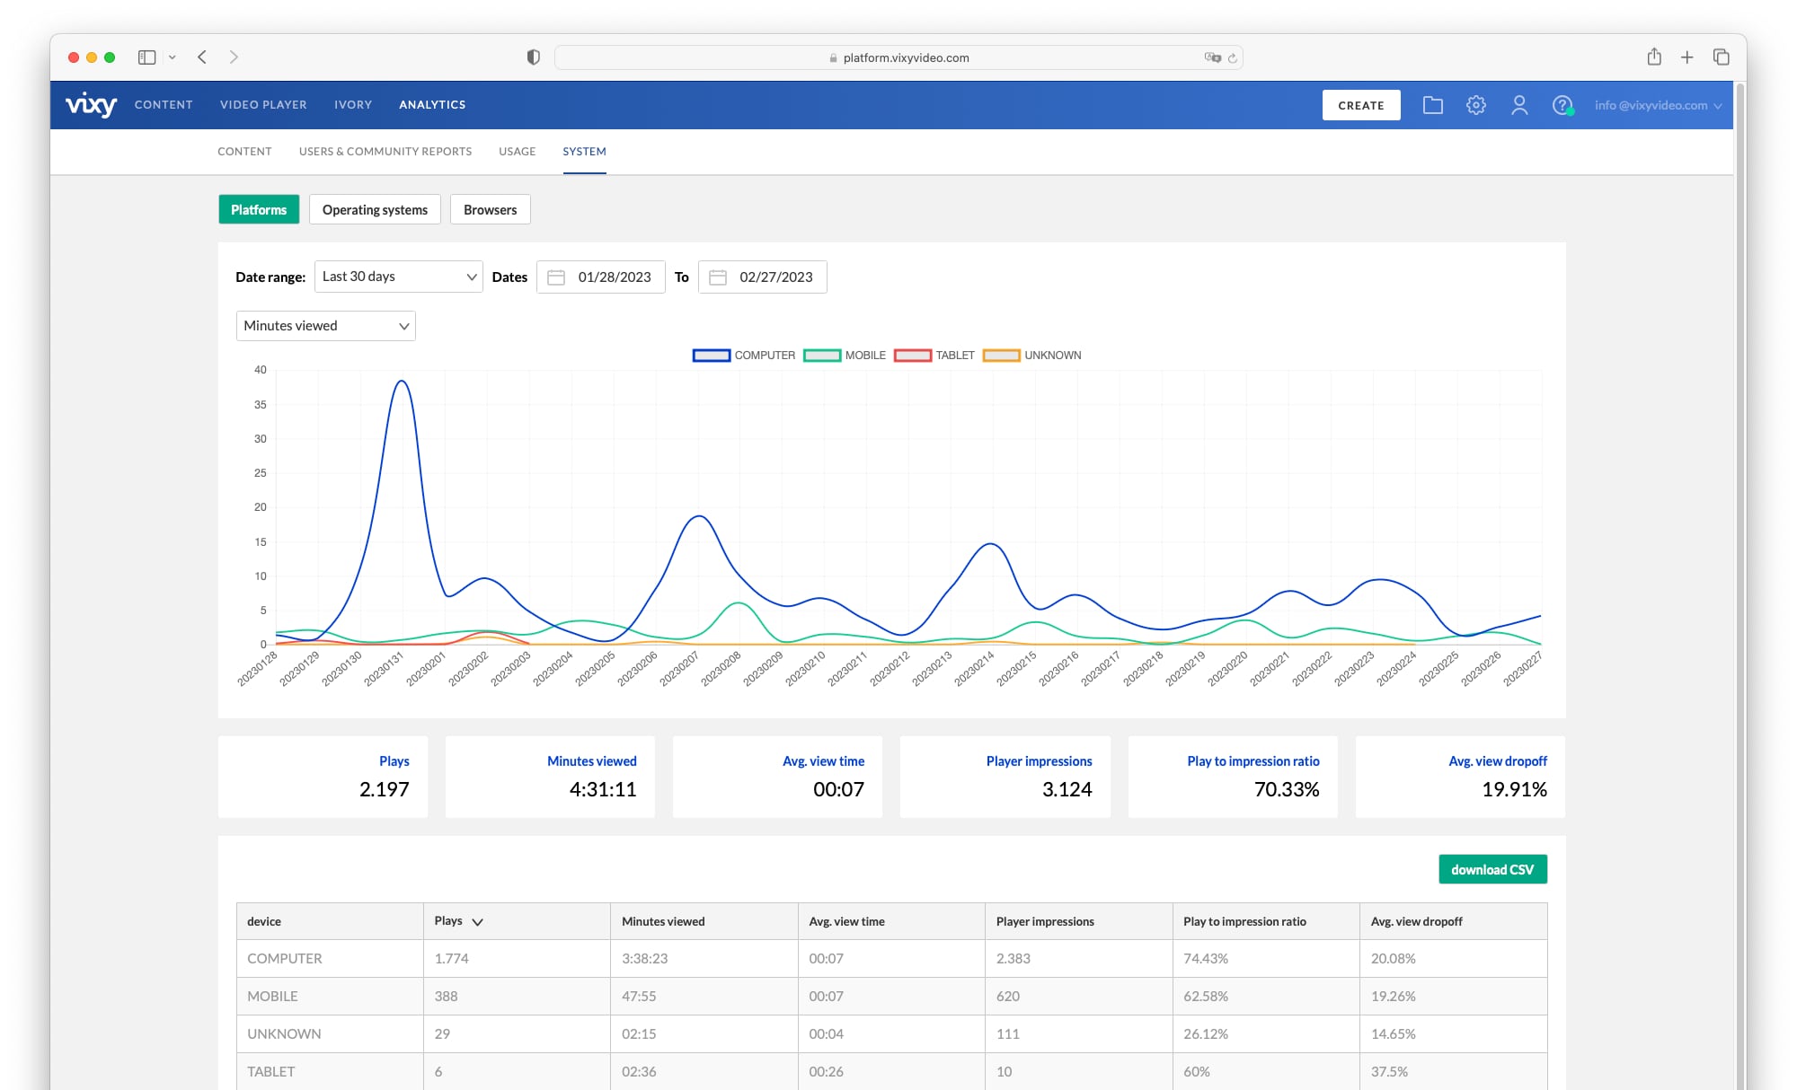This screenshot has width=1797, height=1090.
Task: Click the Minutes viewed summary card
Action: click(x=551, y=777)
